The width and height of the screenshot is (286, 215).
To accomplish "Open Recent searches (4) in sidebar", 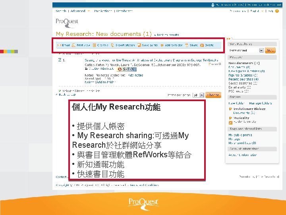I will (243, 79).
